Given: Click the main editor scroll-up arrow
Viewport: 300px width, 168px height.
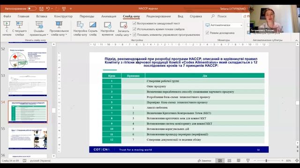Looking at the screenshot, I should pos(298,44).
